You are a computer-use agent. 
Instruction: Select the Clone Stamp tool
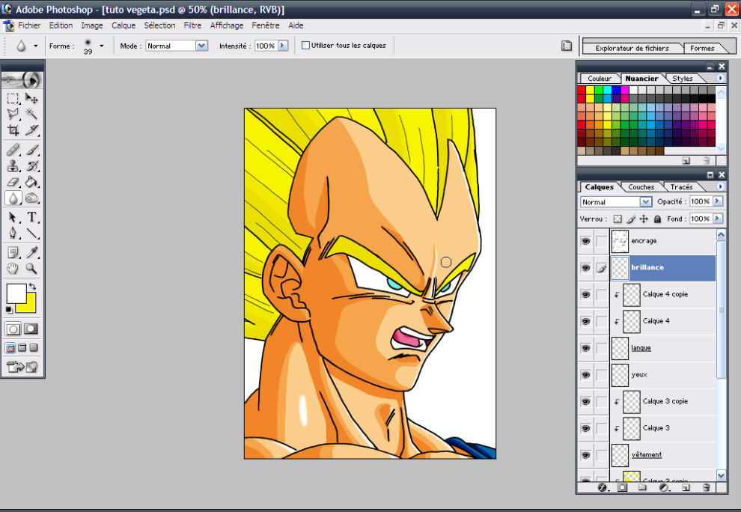click(x=13, y=166)
